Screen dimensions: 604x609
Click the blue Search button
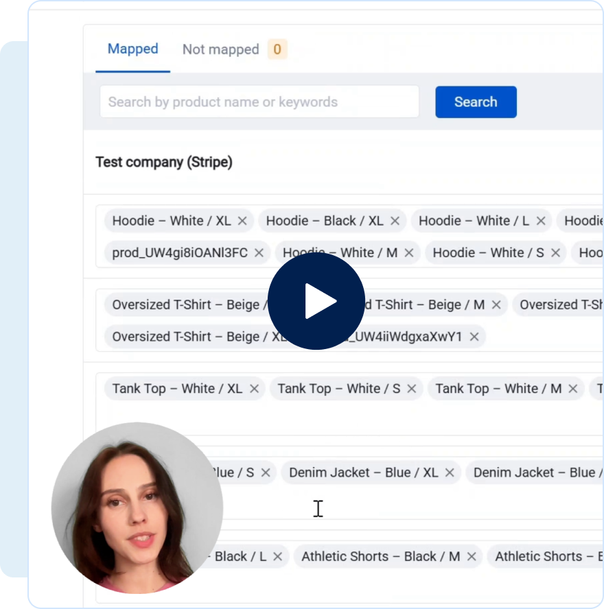pos(476,101)
